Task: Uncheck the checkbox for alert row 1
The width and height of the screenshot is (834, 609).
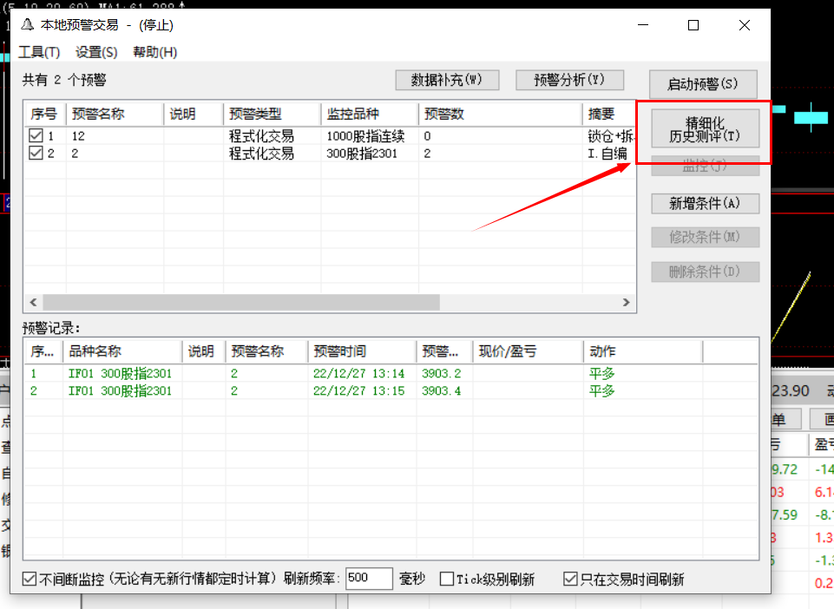Action: [x=36, y=136]
